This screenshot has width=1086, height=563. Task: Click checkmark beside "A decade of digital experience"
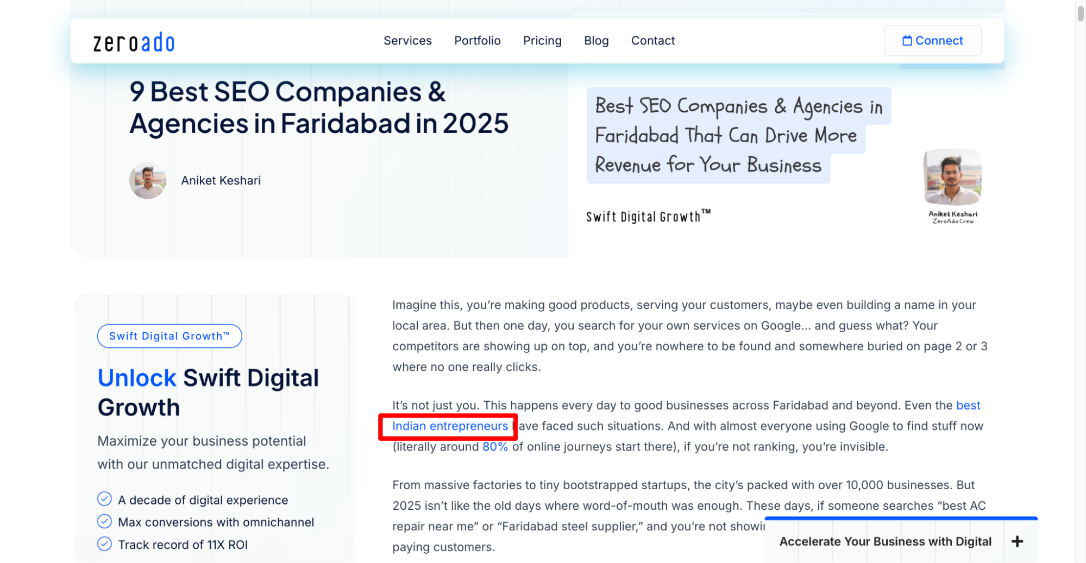point(105,499)
